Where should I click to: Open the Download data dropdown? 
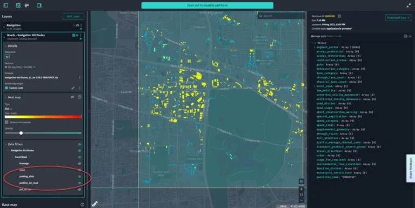pos(398,18)
